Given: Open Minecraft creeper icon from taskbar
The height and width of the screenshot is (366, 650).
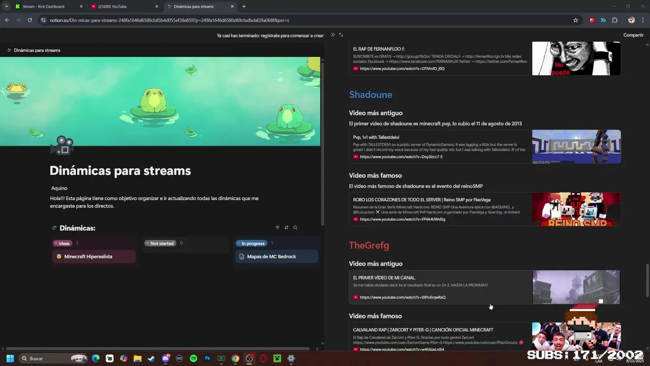Looking at the screenshot, I should coord(277,358).
